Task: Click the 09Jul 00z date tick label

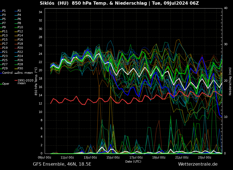Action: (x=44, y=158)
